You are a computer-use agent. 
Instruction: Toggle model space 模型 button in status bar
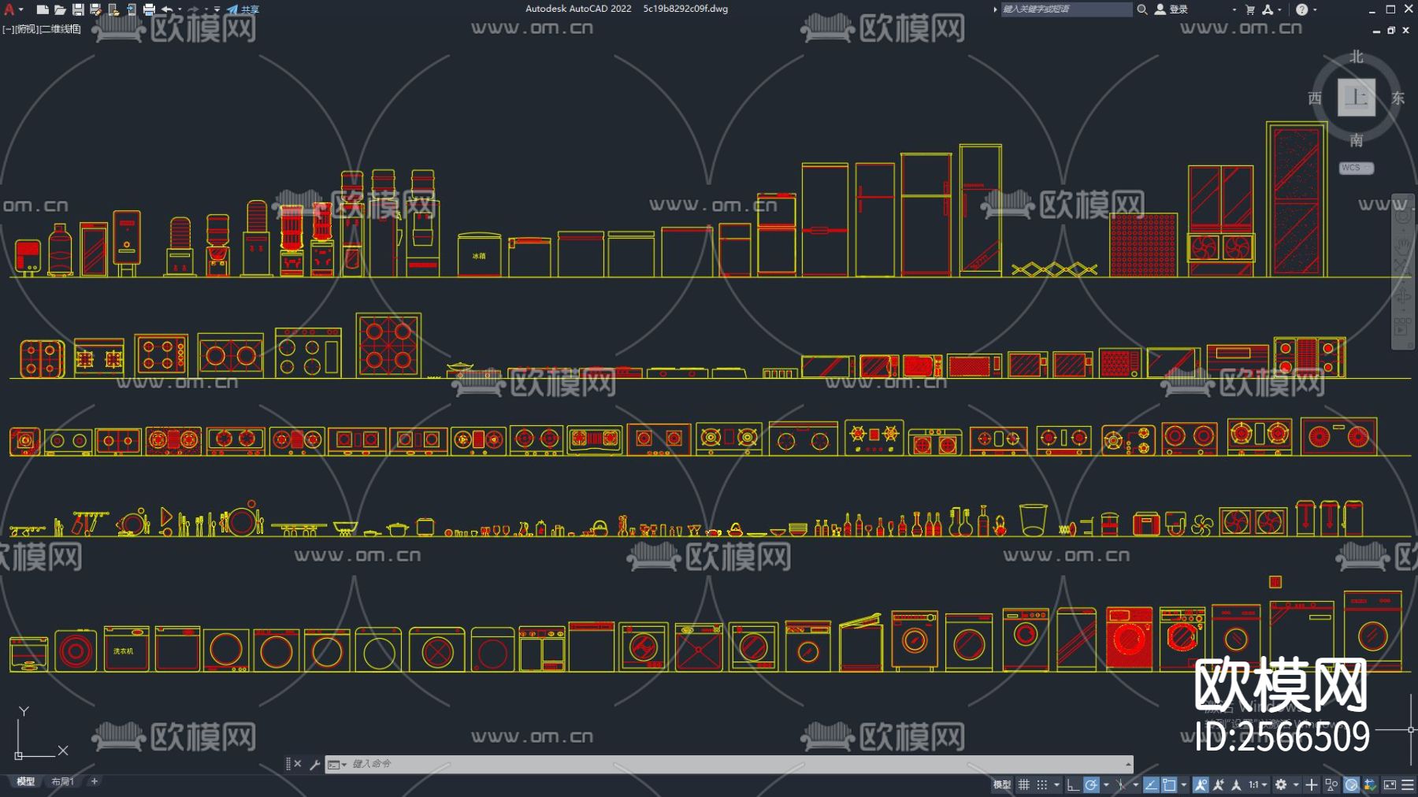click(x=1002, y=784)
